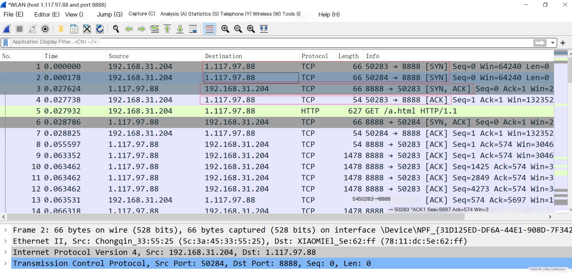Open the Statistics menu
Screen dimensions: 572x276
203,14
